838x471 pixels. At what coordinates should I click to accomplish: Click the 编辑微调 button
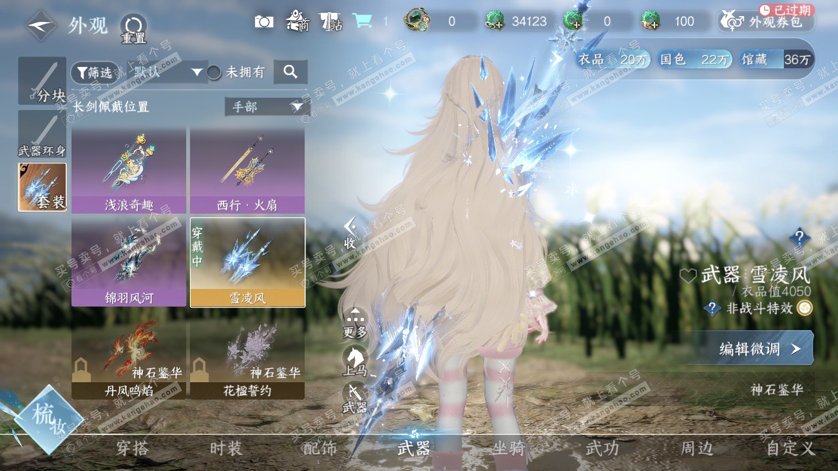click(x=752, y=349)
